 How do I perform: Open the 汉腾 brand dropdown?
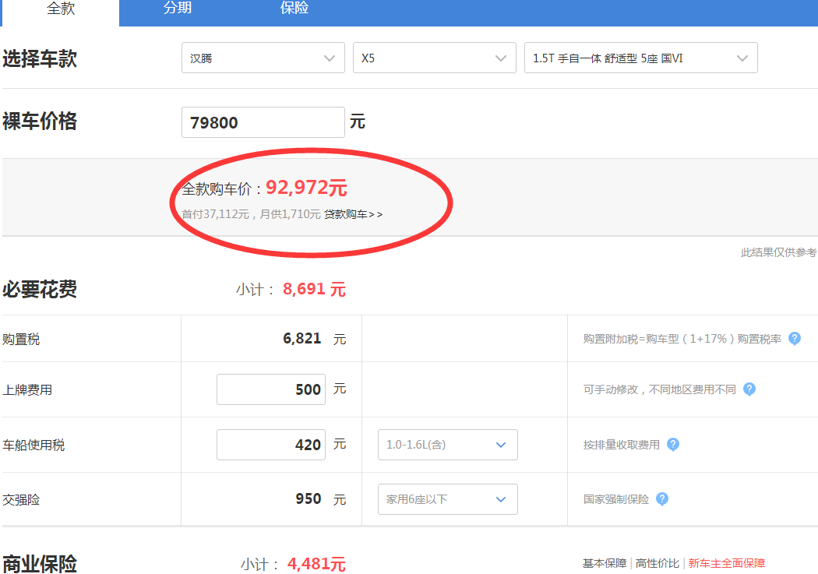coord(263,58)
